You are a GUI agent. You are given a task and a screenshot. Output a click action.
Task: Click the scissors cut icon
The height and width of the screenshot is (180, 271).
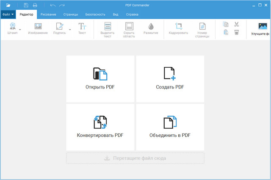(x=237, y=25)
